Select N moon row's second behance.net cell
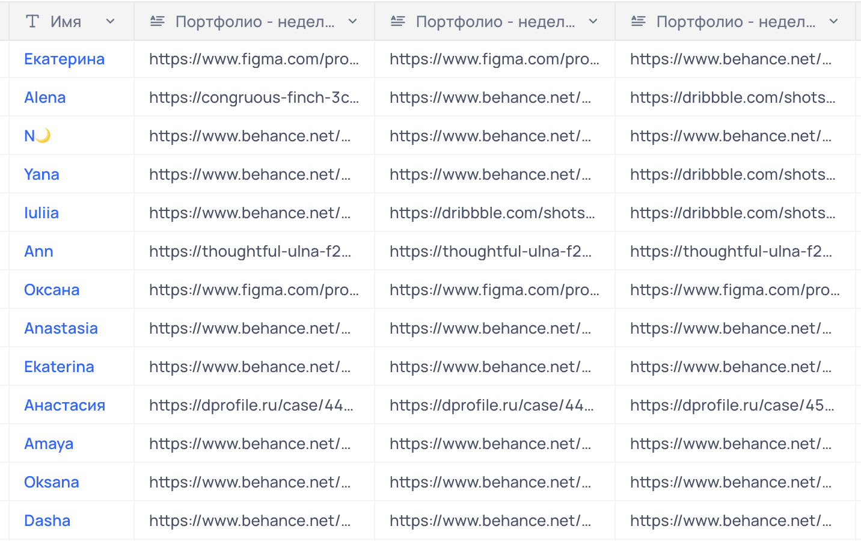 [495, 136]
